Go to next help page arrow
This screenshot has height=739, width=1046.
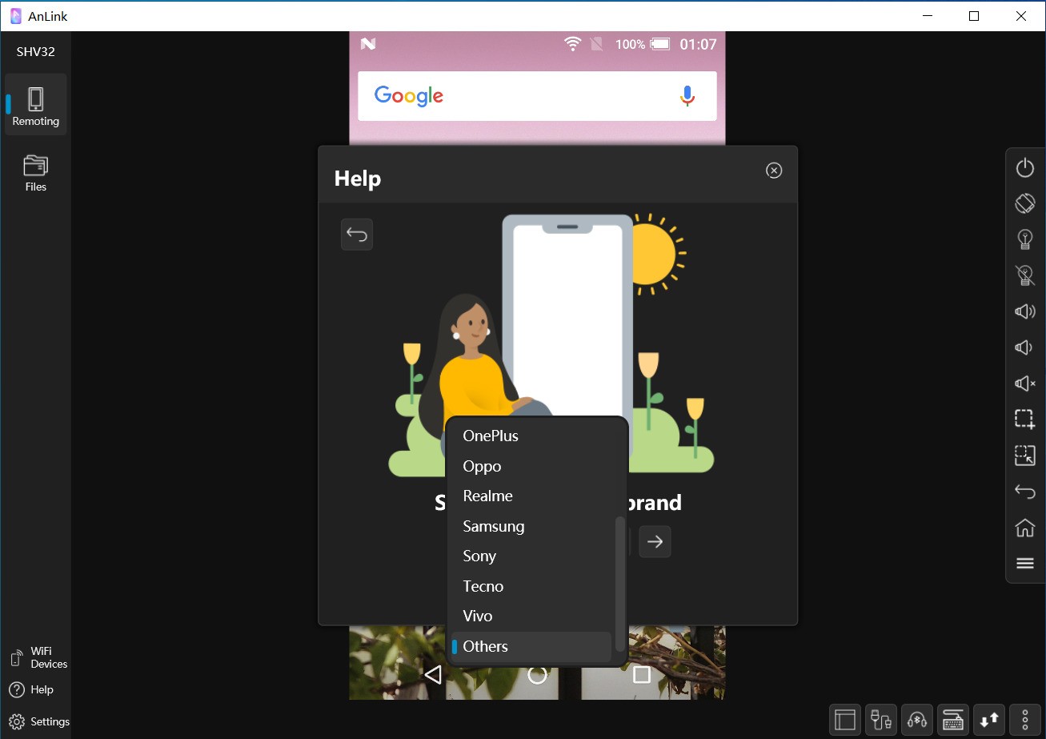pyautogui.click(x=655, y=542)
